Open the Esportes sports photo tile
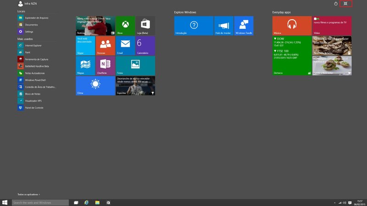 (x=135, y=86)
